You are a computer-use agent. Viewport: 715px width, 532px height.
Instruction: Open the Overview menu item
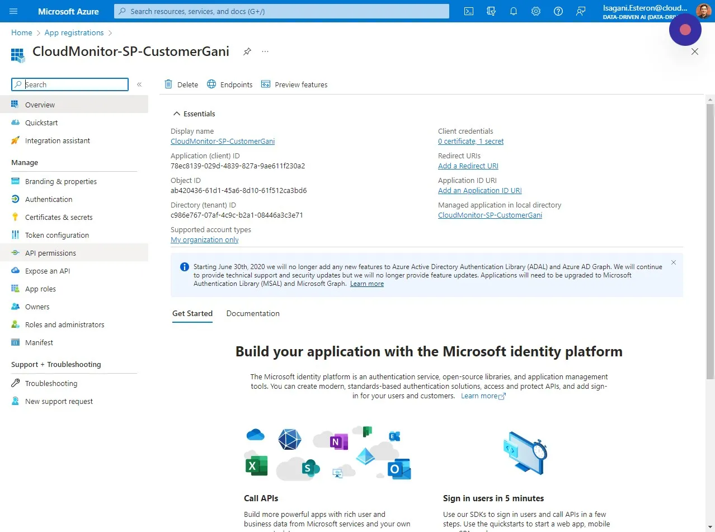74,105
